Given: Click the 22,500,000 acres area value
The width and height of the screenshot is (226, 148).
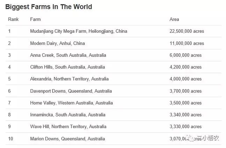Looking at the screenshot, I should [x=187, y=31].
